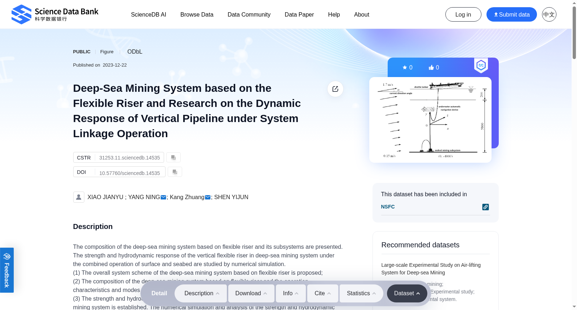The height and width of the screenshot is (310, 577).
Task: Click the star favorite icon
Action: pos(405,67)
